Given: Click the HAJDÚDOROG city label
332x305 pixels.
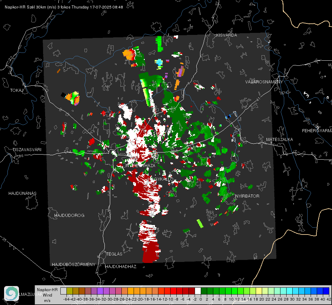Looking at the screenshot, I should point(69,216).
